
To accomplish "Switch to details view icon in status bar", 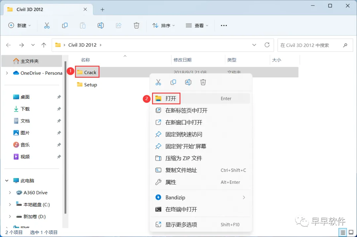I will click(343, 232).
